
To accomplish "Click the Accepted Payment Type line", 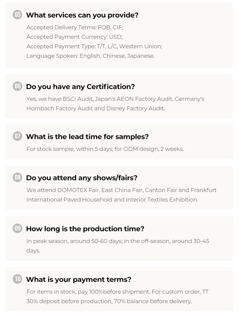I will point(94,47).
